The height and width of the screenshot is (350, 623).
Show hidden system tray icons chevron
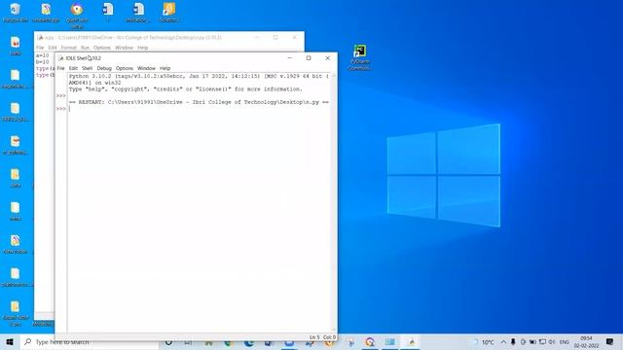point(503,341)
